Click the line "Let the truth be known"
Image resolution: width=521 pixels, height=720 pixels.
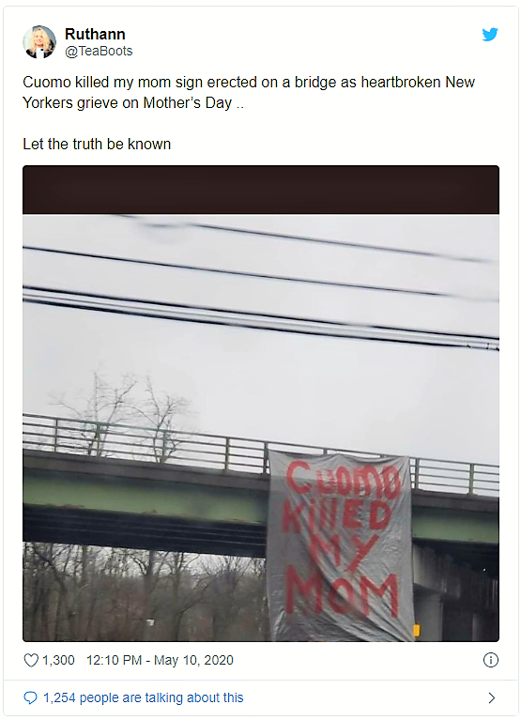[97, 145]
